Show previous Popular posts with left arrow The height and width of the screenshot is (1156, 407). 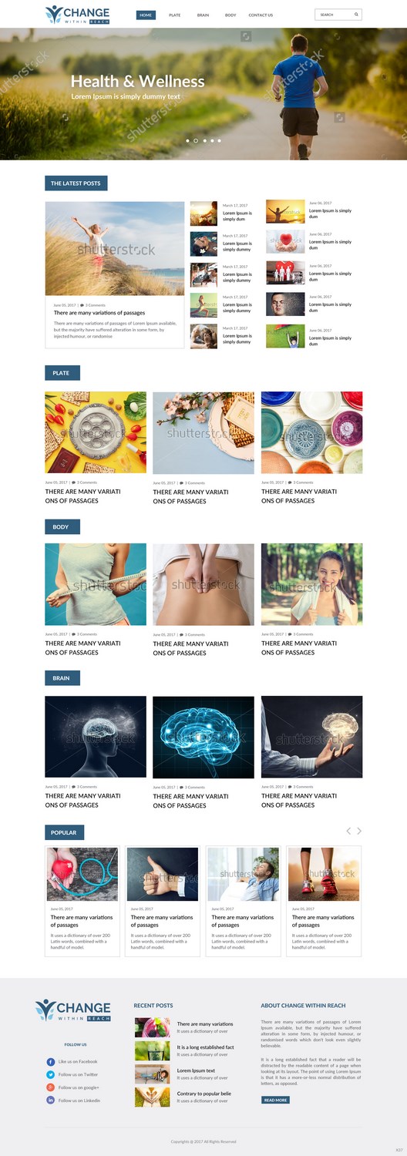click(x=348, y=831)
